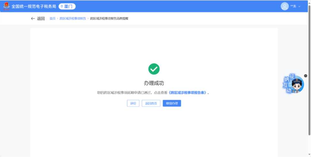Click the user avatar icon
This screenshot has width=311, height=157.
point(285,6)
